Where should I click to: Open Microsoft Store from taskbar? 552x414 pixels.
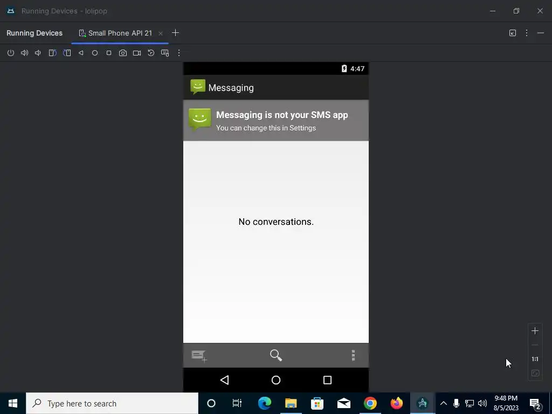(317, 403)
